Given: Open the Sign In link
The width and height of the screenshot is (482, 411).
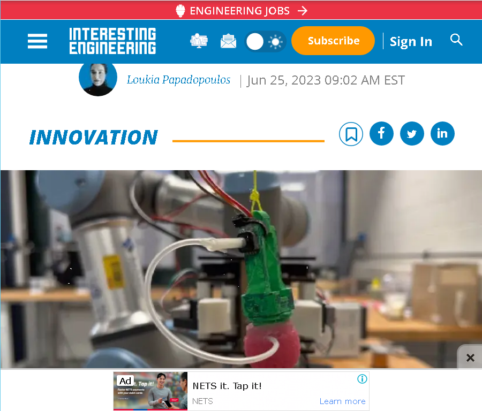Looking at the screenshot, I should (x=411, y=41).
